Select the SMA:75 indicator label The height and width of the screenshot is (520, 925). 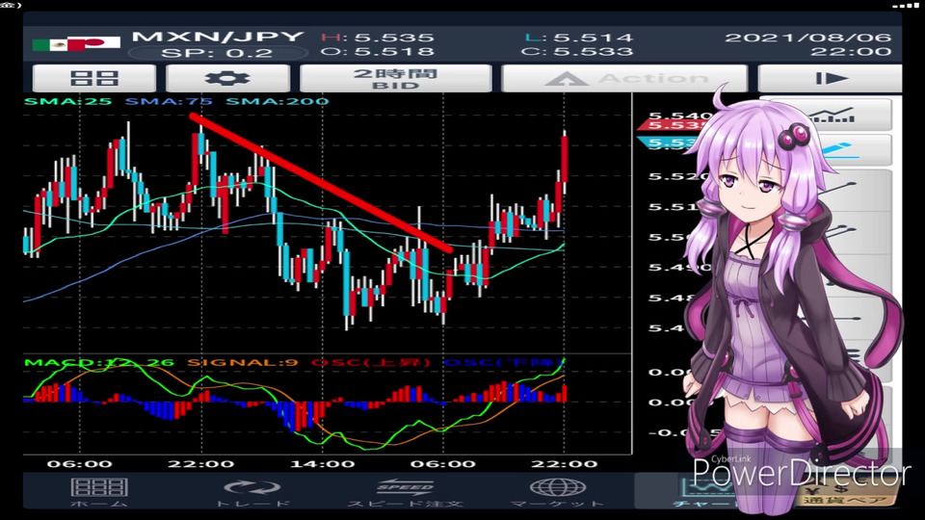[169, 101]
